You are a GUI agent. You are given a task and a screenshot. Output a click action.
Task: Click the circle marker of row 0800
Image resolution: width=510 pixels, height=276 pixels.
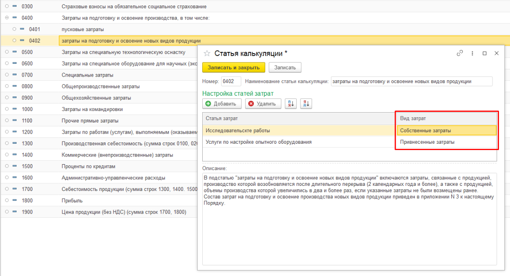point(6,86)
